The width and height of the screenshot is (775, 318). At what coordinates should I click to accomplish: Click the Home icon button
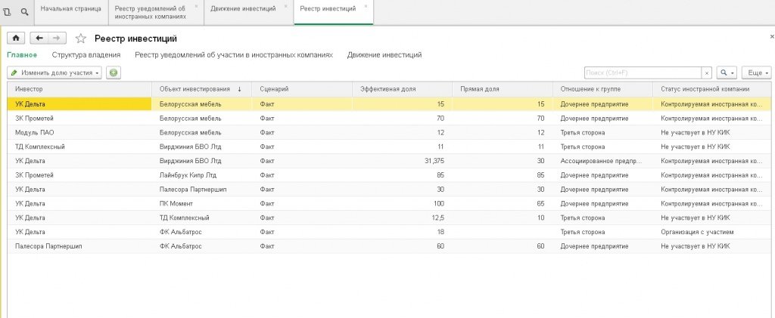coord(16,39)
